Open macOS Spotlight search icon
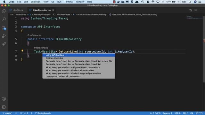This screenshot has height=115, width=205. coord(190,2)
